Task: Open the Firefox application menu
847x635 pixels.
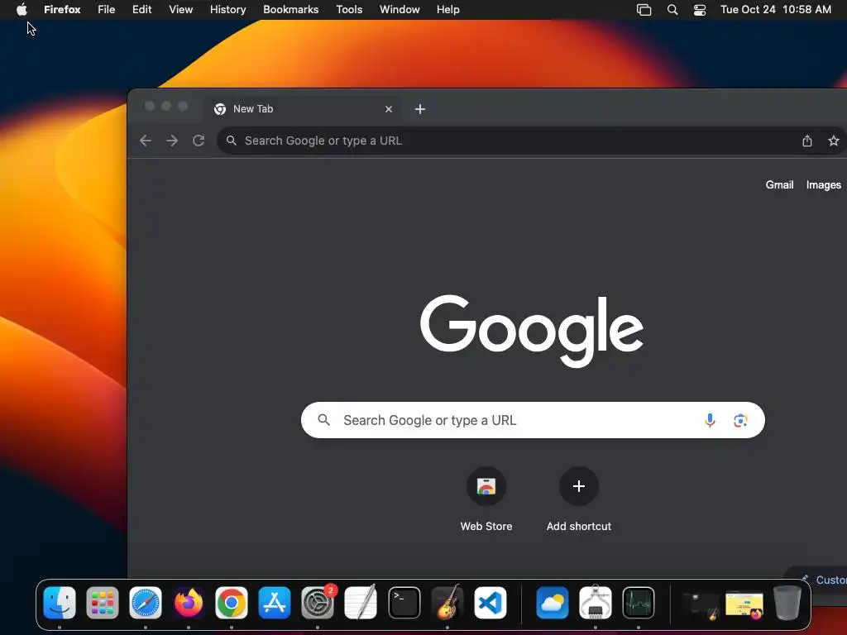Action: click(x=62, y=10)
